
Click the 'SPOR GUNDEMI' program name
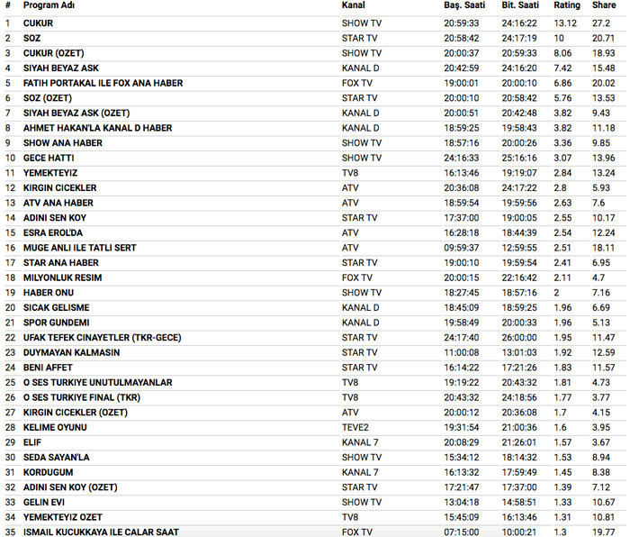click(x=56, y=323)
